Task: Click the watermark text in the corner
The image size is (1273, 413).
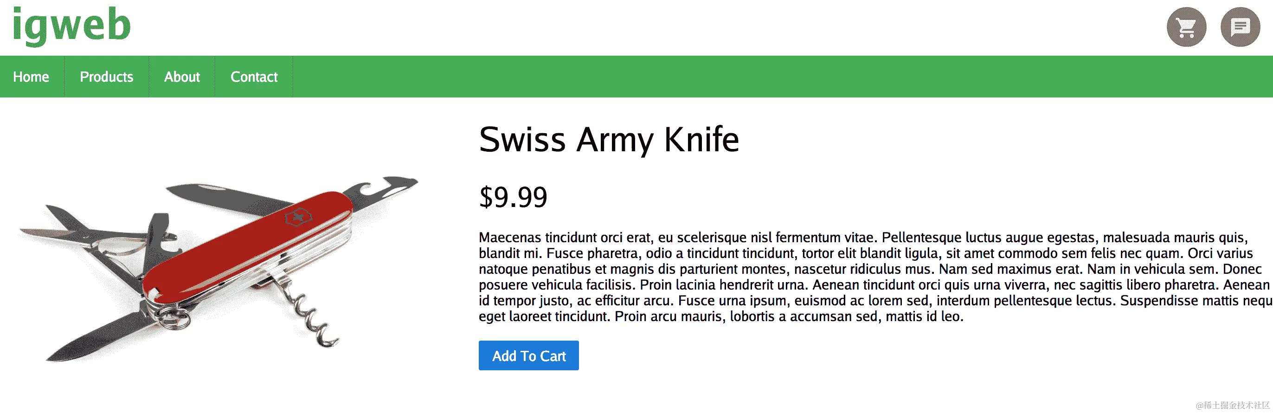Action: point(1232,405)
